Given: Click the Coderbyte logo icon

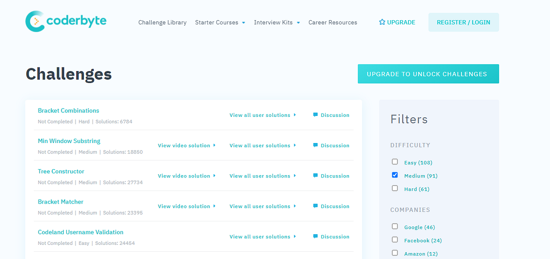Looking at the screenshot, I should point(35,22).
